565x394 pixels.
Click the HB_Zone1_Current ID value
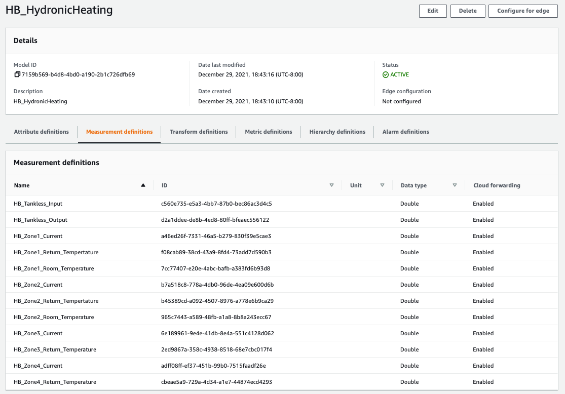point(216,236)
